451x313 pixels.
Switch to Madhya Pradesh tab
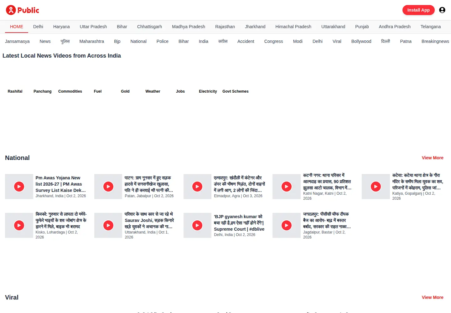tap(189, 27)
